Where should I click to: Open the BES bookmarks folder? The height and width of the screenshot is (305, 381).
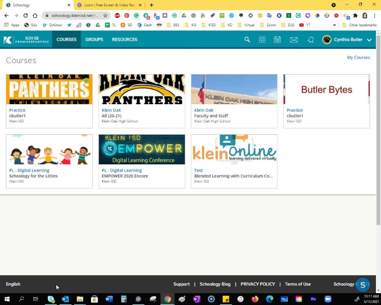tap(173, 25)
